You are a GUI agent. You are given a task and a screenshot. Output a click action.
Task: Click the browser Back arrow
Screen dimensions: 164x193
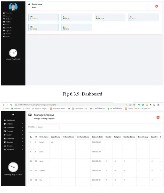[x=4, y=105]
